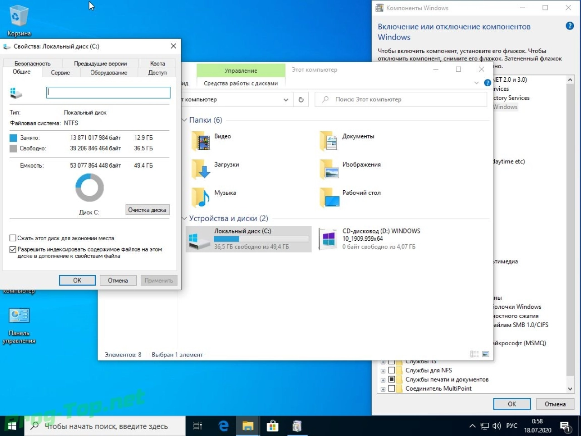Viewport: 581px width, 436px height.
Task: Click the help icon in Компоненты Windows
Action: (x=570, y=26)
